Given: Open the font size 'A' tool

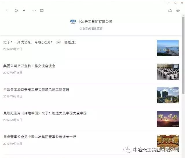Looking at the screenshot, I should [x=24, y=10].
